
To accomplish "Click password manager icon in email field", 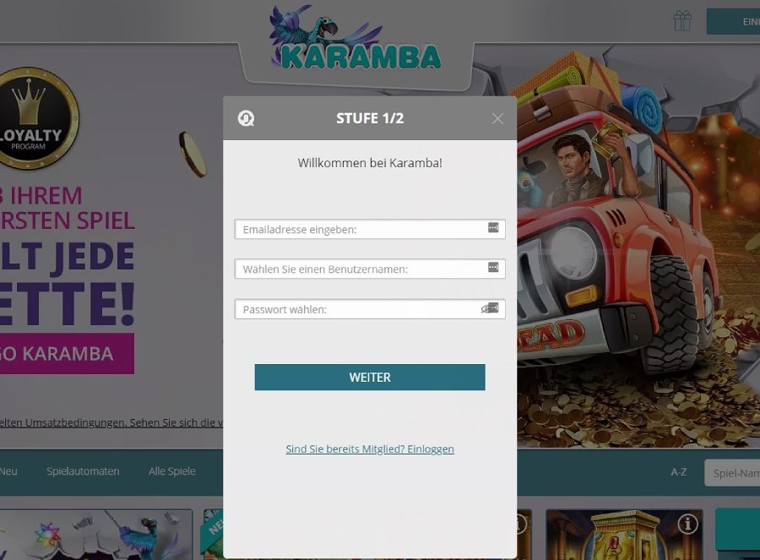I will pos(493,228).
